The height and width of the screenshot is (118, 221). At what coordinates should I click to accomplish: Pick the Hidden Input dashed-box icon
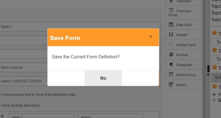171,45
